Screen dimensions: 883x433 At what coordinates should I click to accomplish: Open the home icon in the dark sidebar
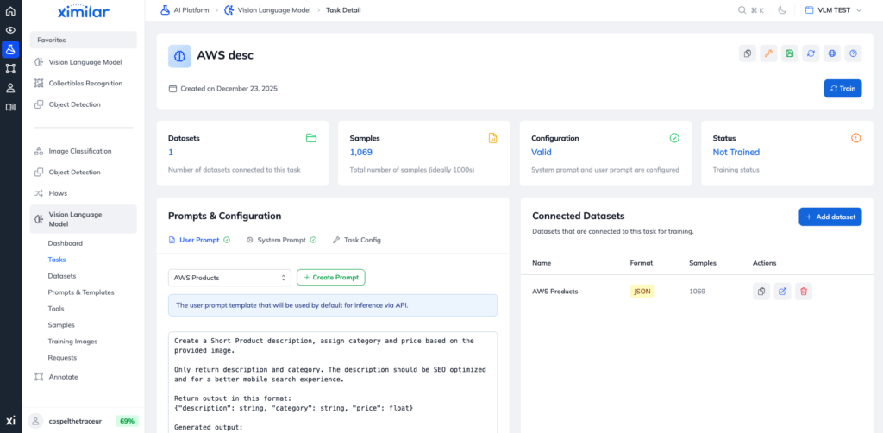click(10, 10)
